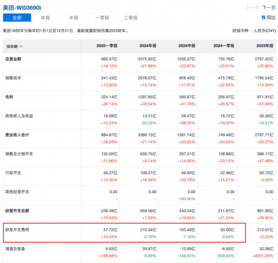Click the 239.49亿 operating expense total
The width and height of the screenshot is (278, 263).
tap(109, 211)
